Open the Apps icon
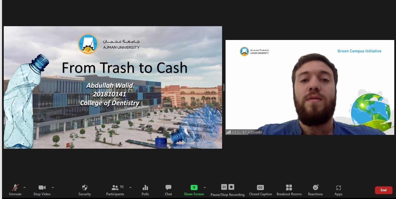Image resolution: width=396 pixels, height=199 pixels. point(338,188)
